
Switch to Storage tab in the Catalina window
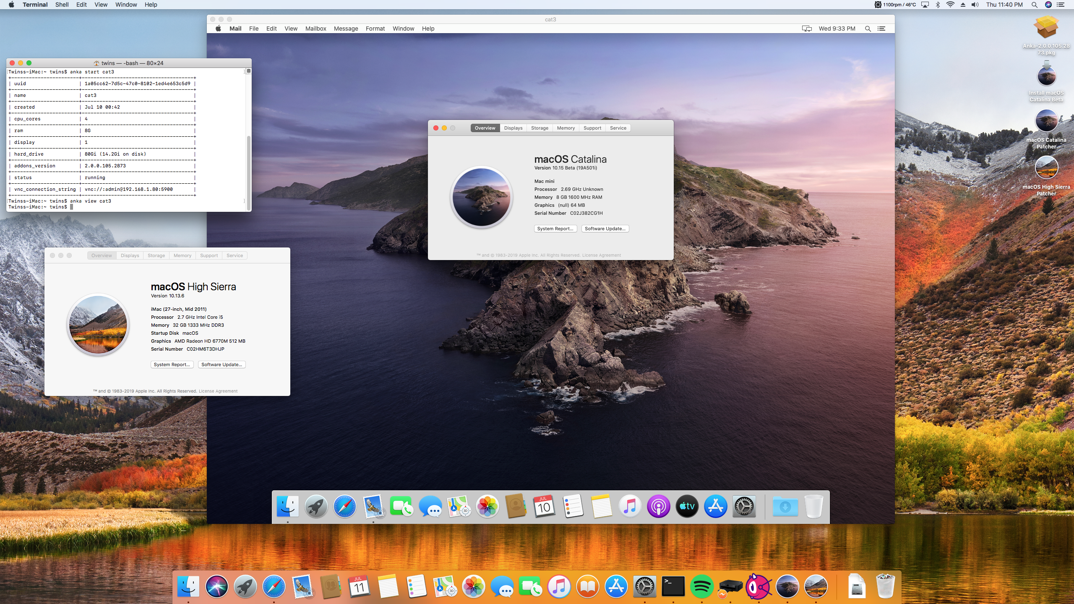point(540,128)
